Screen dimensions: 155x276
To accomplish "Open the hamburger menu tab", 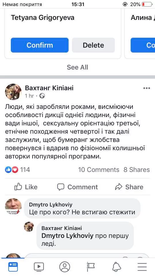I will click(142, 267).
